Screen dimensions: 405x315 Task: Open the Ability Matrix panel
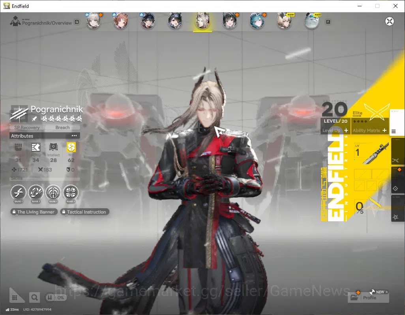[369, 130]
